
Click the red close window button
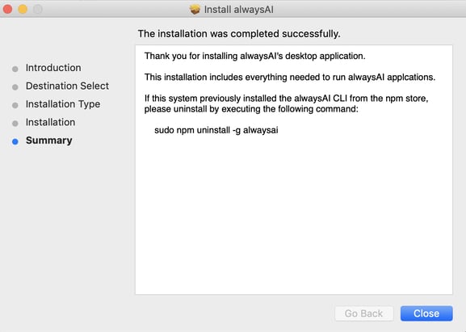[8, 9]
